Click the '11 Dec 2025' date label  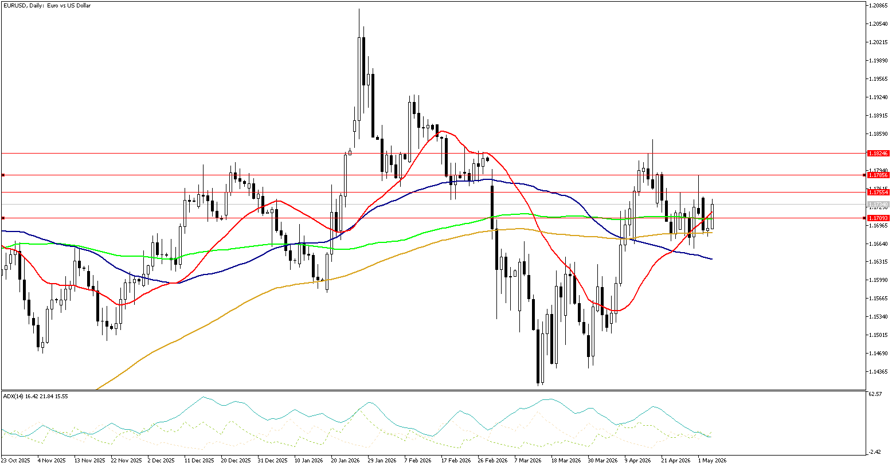pos(198,460)
